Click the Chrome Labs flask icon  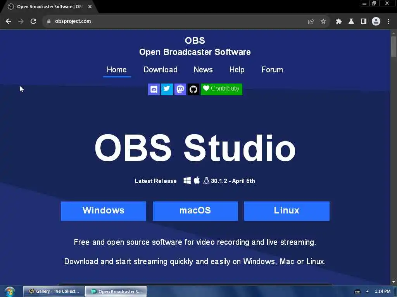[351, 22]
